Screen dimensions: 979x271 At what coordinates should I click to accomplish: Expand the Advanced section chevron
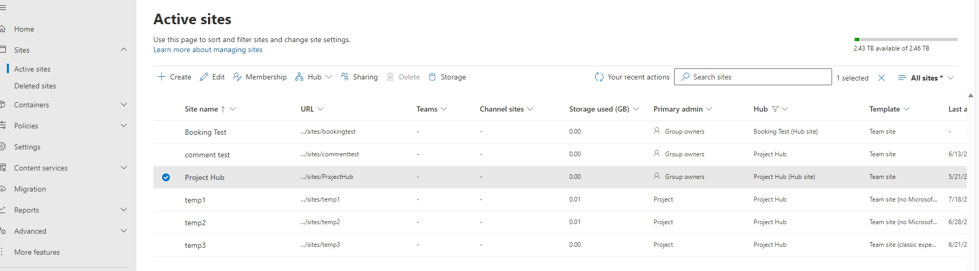pyautogui.click(x=124, y=231)
